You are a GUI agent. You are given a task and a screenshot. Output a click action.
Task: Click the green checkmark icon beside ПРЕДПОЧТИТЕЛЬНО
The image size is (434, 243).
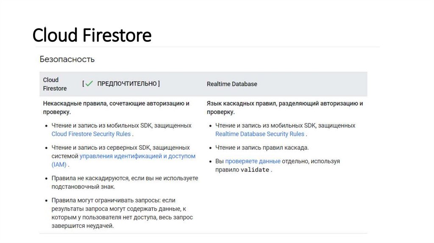tap(89, 84)
